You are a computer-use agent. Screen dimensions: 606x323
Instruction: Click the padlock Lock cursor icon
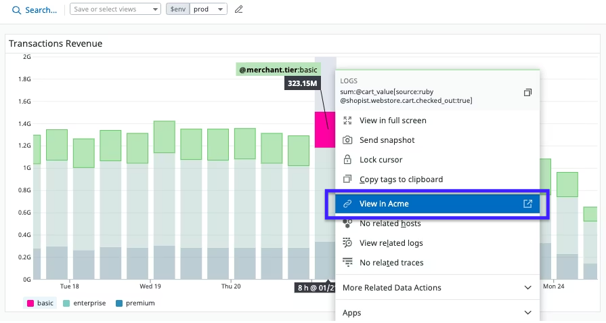(x=347, y=160)
